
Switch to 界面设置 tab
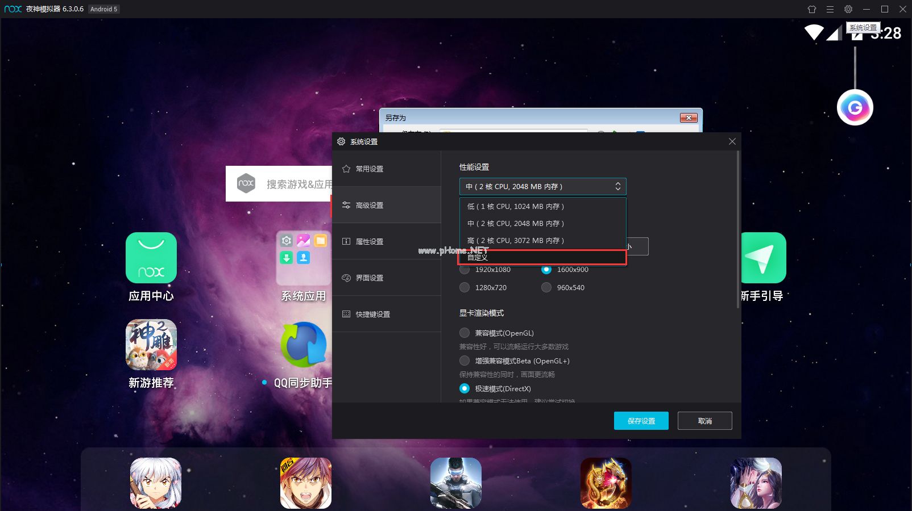(x=387, y=278)
